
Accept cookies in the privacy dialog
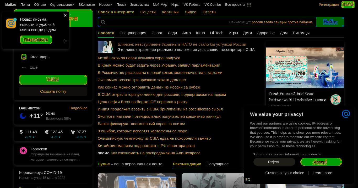pos(321,162)
